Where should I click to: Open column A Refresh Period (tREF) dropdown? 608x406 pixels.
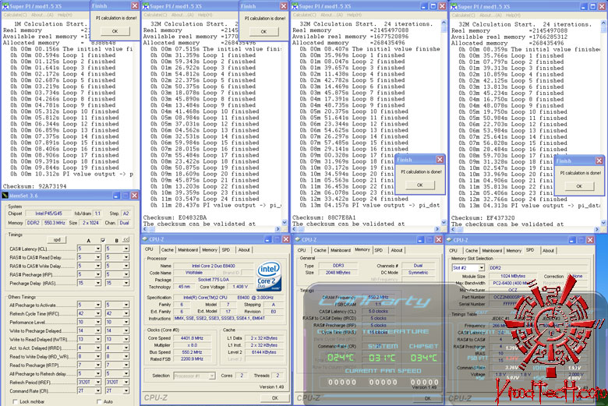tap(97, 383)
